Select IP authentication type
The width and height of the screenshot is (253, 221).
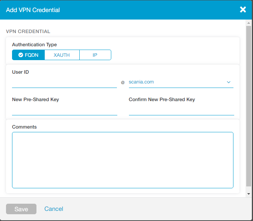click(x=95, y=55)
